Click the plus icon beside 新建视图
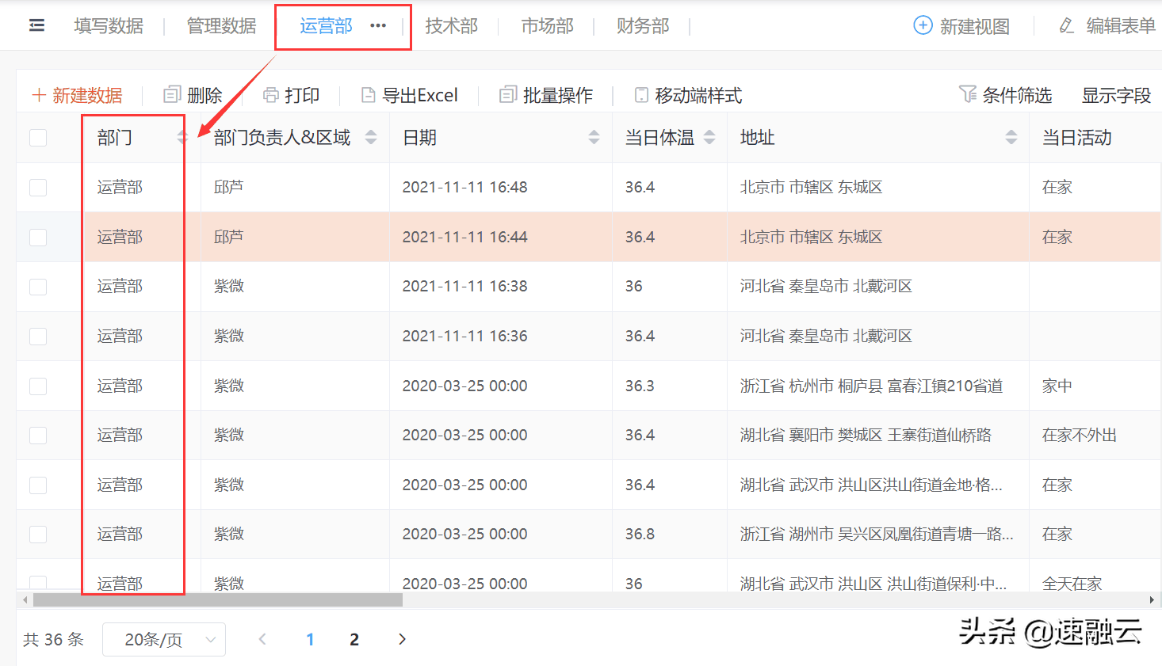Image resolution: width=1162 pixels, height=666 pixels. [923, 25]
